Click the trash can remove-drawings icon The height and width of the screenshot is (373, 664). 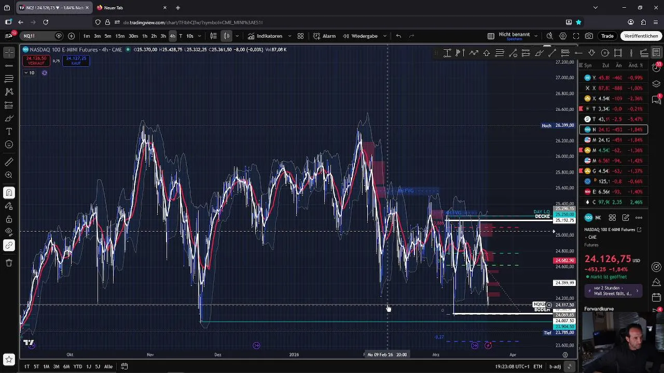[9, 263]
